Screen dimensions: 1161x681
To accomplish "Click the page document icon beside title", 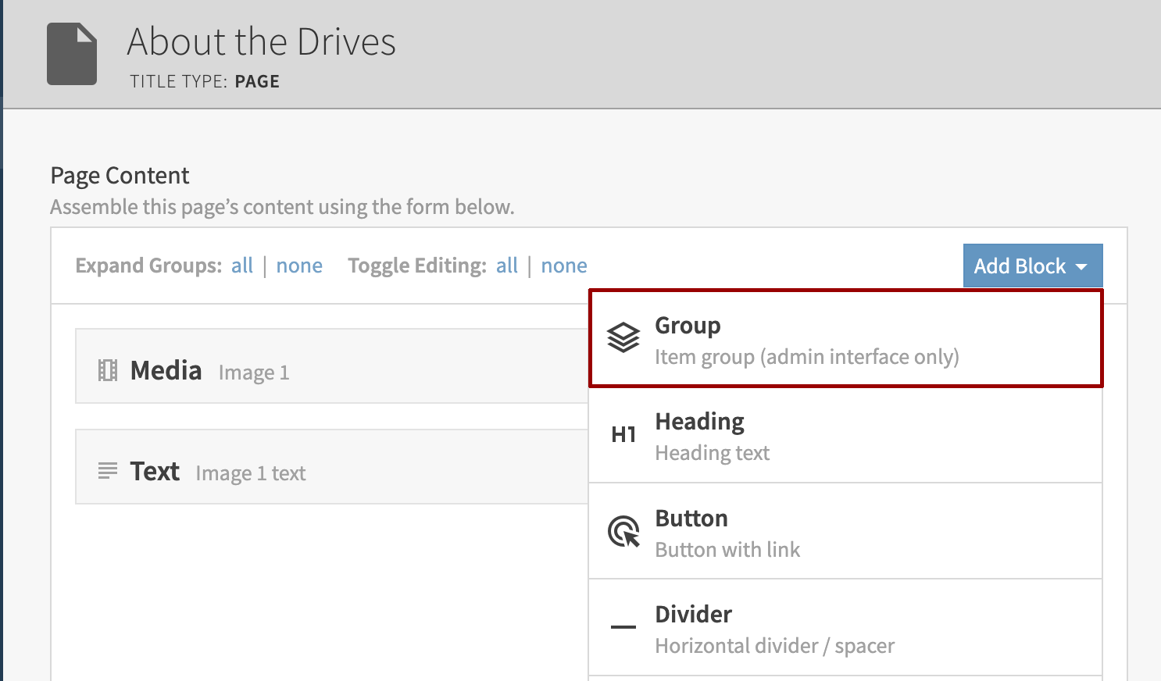I will tap(72, 54).
